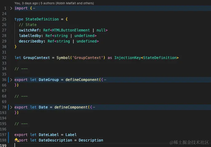Click the 'export' keyword on line 197
211x147 pixels.
[21, 135]
